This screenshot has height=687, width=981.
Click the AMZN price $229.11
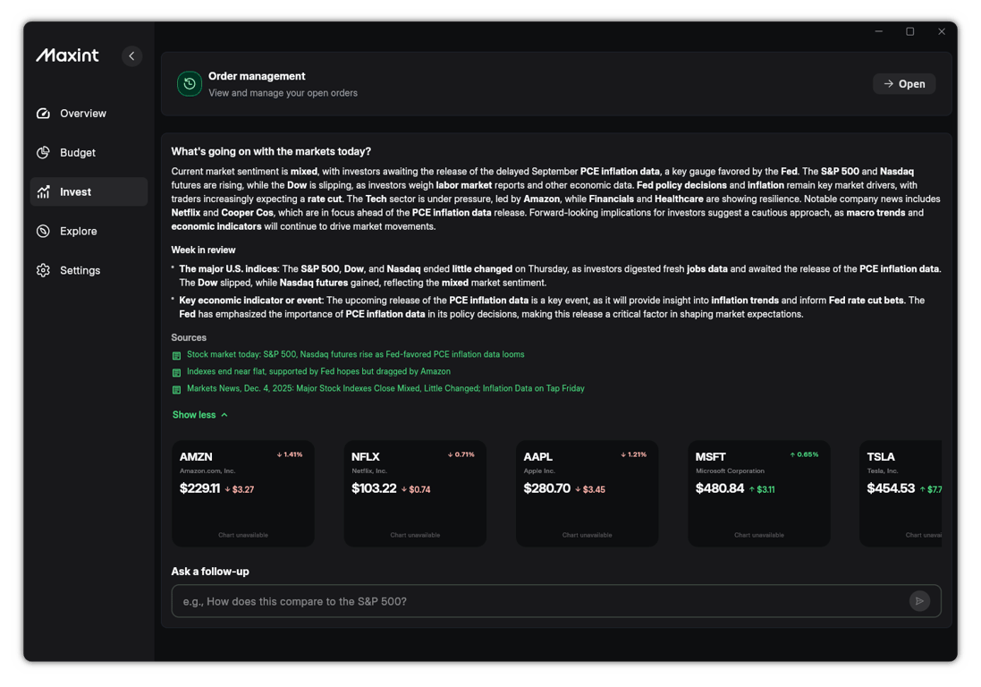199,488
